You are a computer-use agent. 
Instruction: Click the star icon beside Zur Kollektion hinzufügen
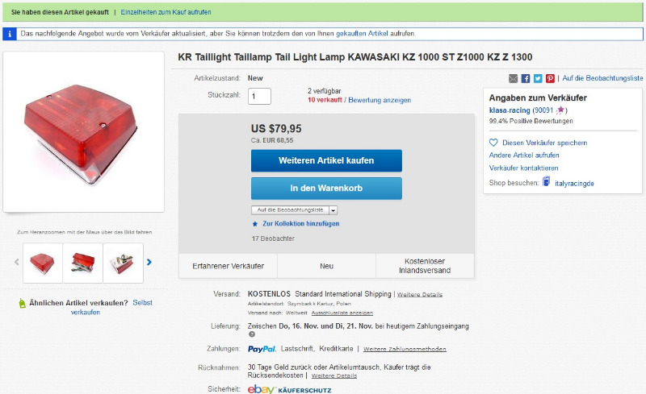[255, 223]
